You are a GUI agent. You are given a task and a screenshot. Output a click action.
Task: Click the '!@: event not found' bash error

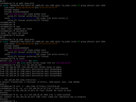pos(14,33)
